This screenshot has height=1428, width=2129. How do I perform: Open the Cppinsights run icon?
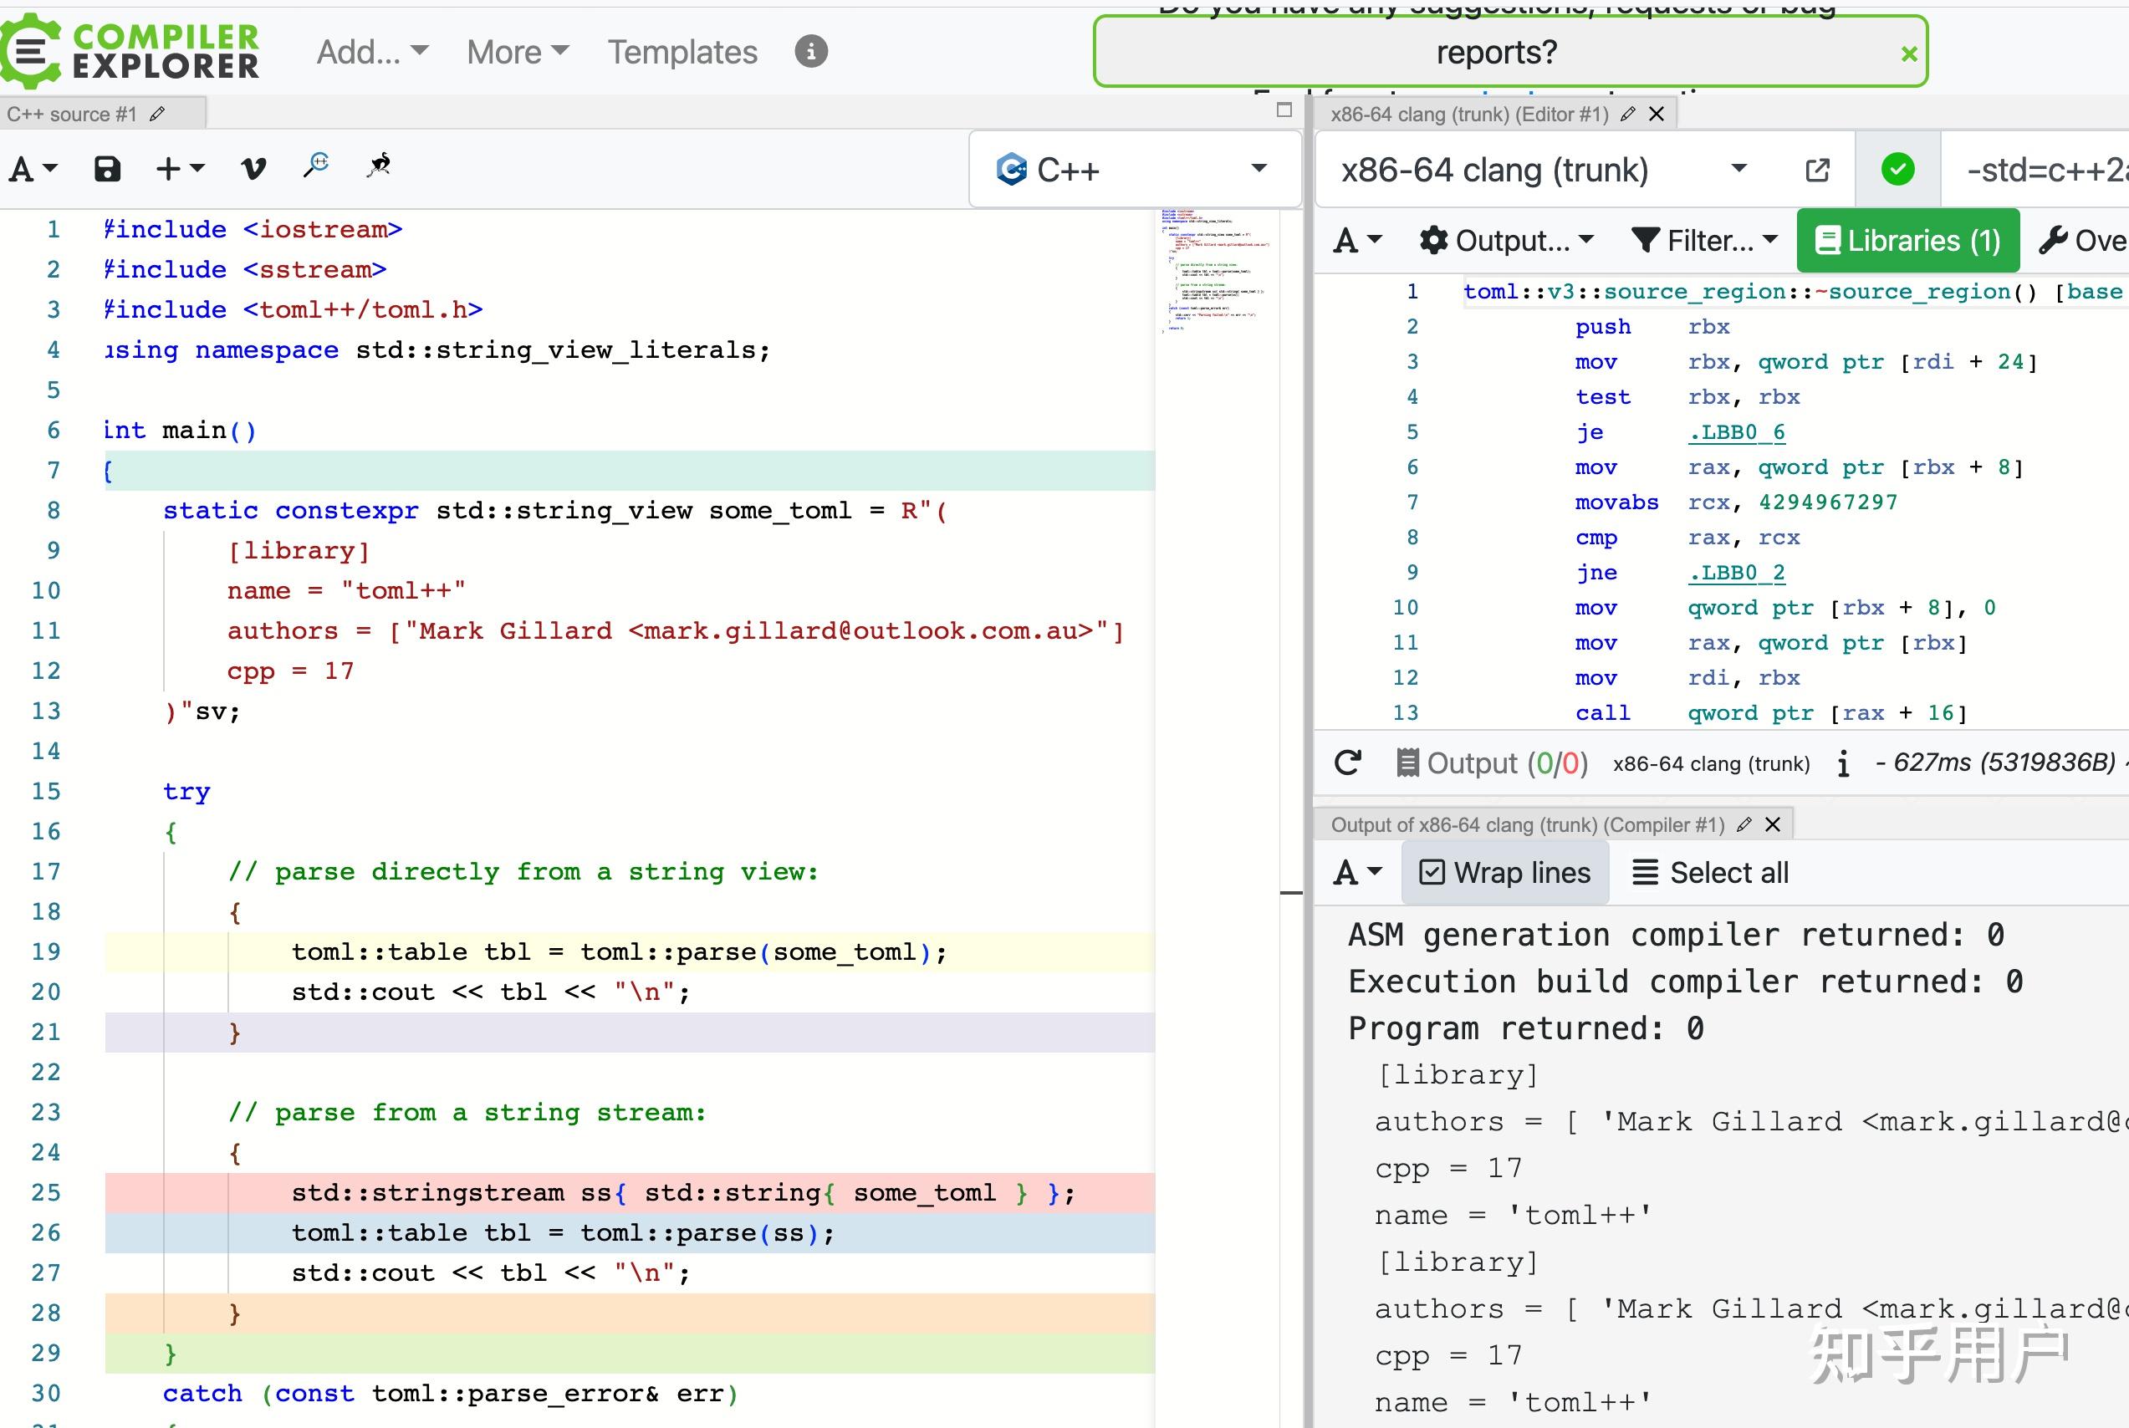[379, 166]
